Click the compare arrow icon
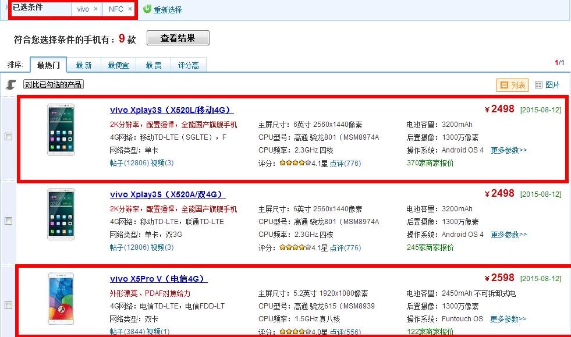The width and height of the screenshot is (571, 337). click(x=11, y=84)
